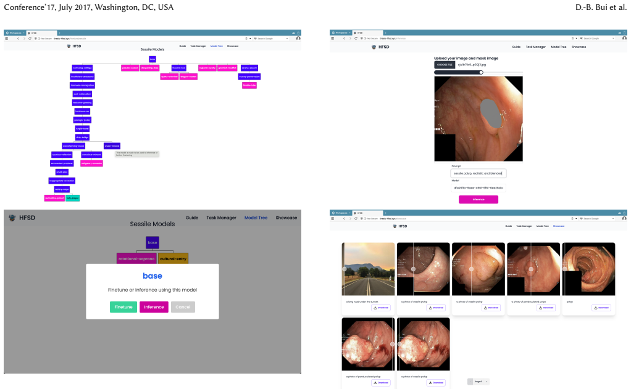Select the confusing-cottage node in the model tree
631x389 pixels.
pyautogui.click(x=83, y=68)
